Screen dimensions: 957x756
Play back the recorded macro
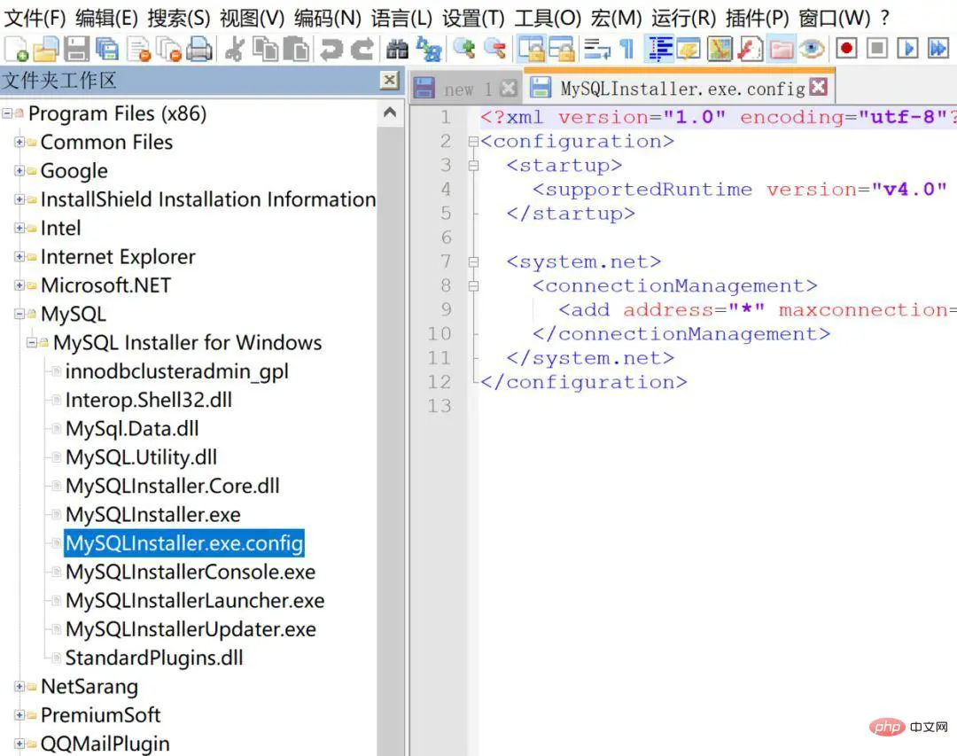tap(906, 50)
